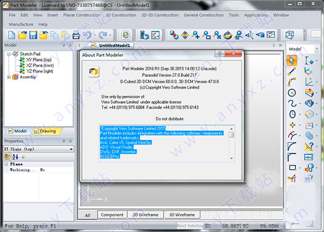Open the web browser 'e' icon
This screenshot has width=324, height=232.
tap(125, 35)
